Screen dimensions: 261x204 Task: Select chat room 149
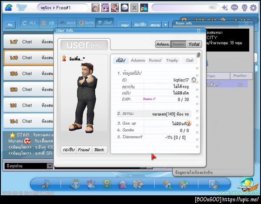(x=29, y=57)
